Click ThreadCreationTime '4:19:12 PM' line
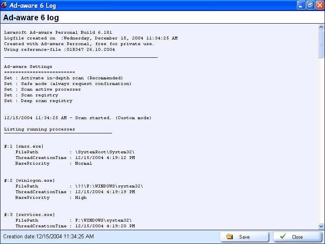The height and width of the screenshot is (244, 325). coord(75,158)
